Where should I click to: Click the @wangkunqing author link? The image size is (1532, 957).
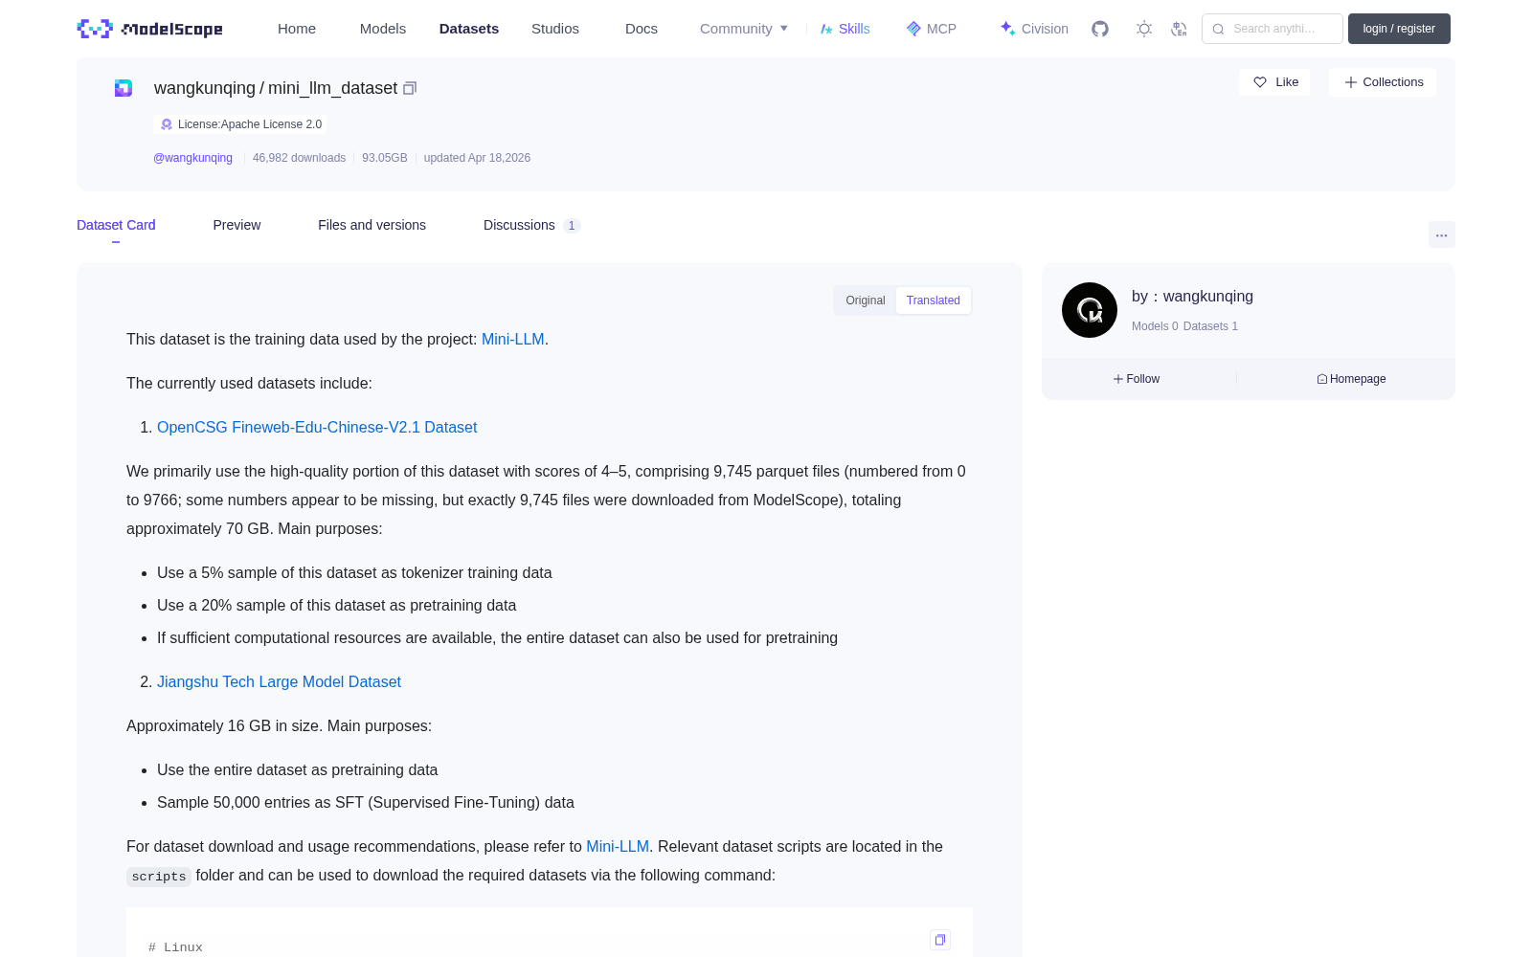192,158
